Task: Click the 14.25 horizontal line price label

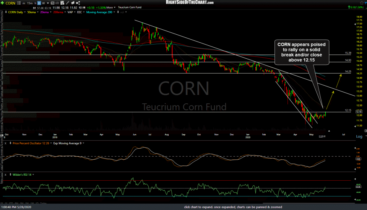Action: tap(348, 72)
